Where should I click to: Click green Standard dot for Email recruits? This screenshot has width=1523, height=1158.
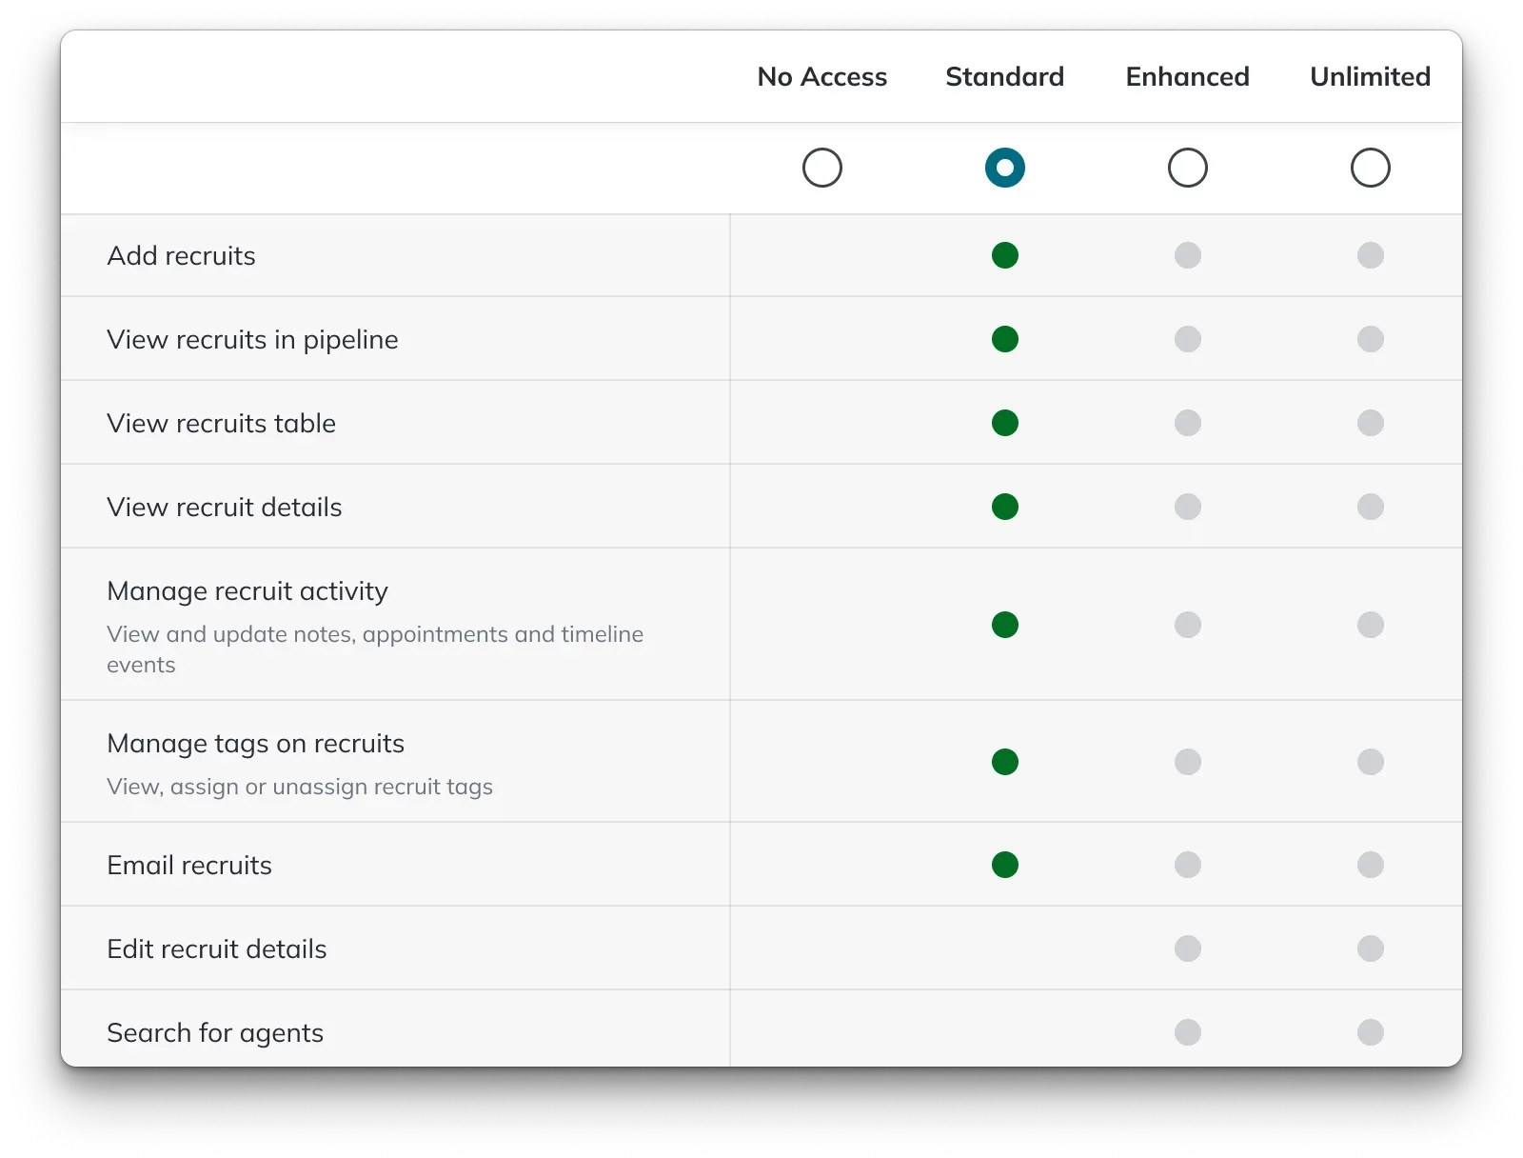click(1005, 865)
